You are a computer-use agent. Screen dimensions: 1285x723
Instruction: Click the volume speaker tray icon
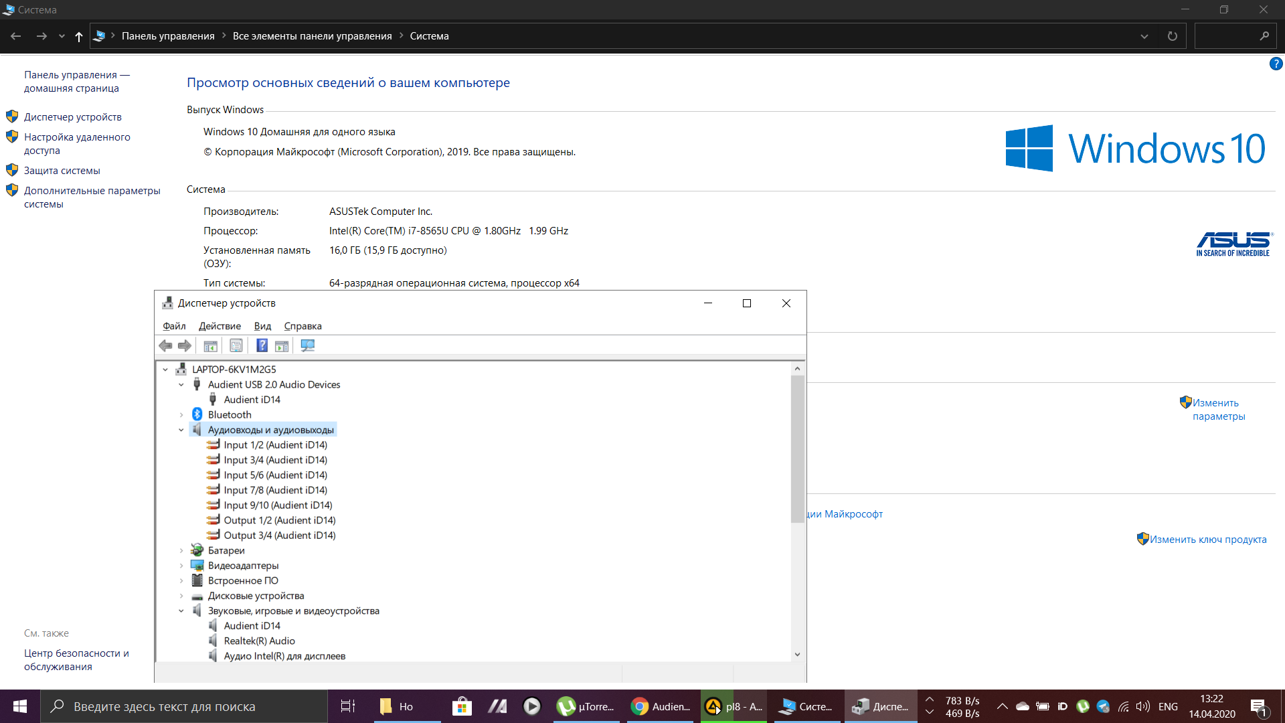point(1143,706)
